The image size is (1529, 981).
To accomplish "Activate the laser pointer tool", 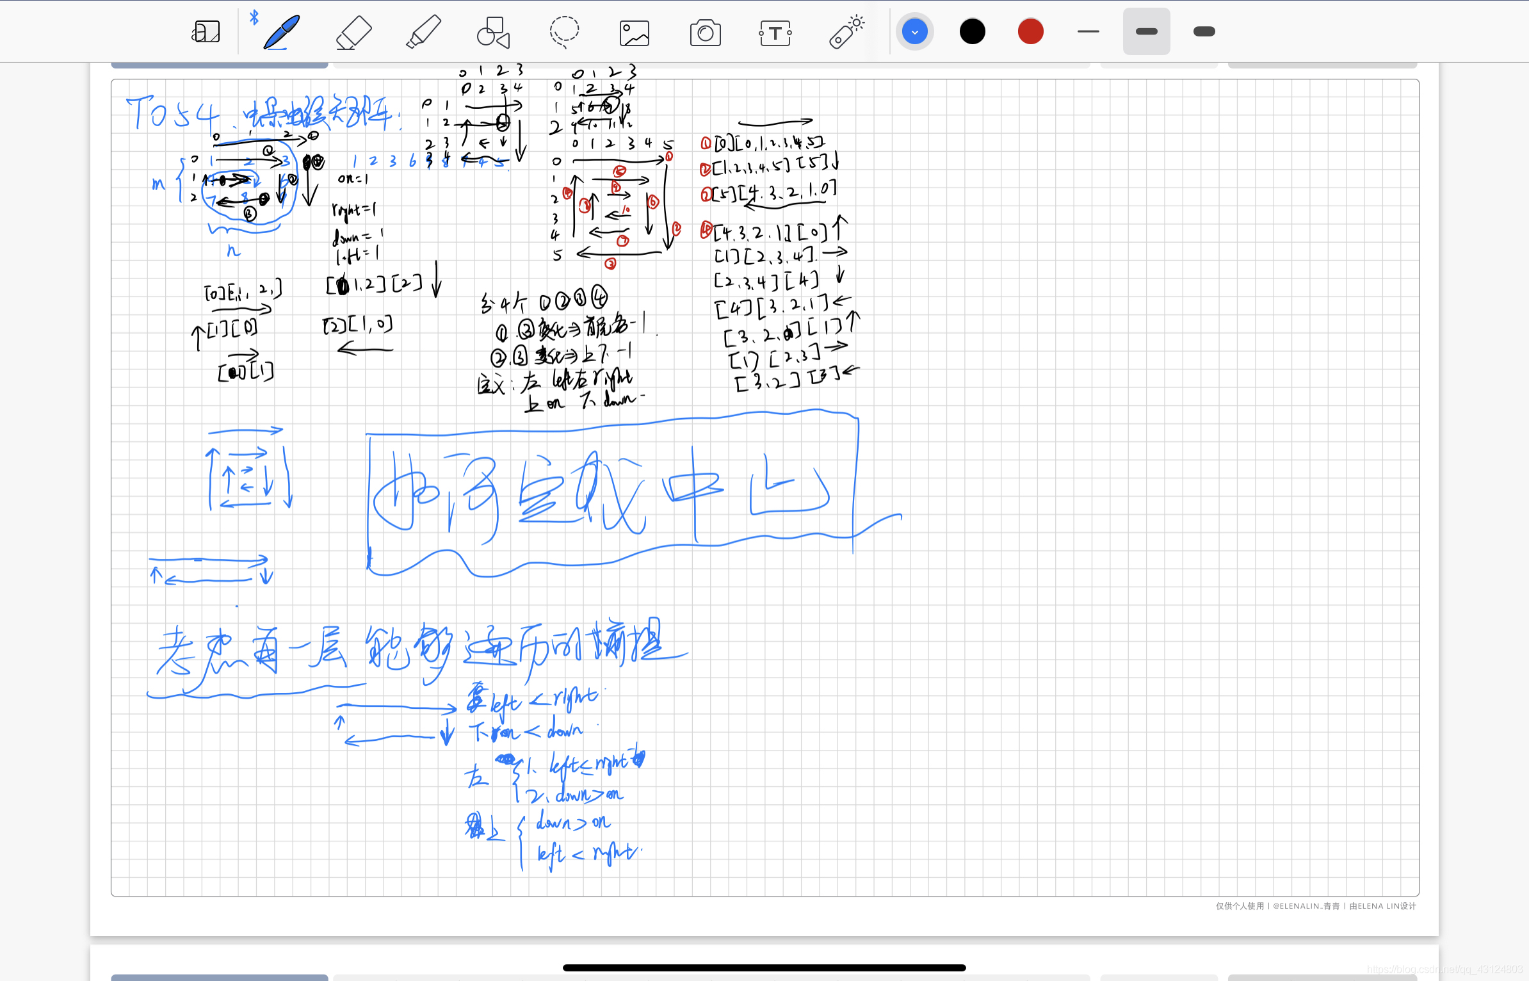I will [846, 31].
